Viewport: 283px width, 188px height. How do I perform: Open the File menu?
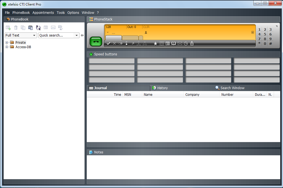point(7,13)
